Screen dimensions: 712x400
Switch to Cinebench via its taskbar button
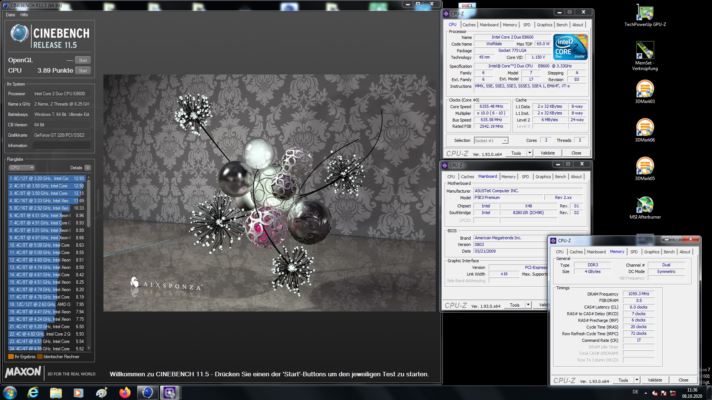click(x=148, y=393)
